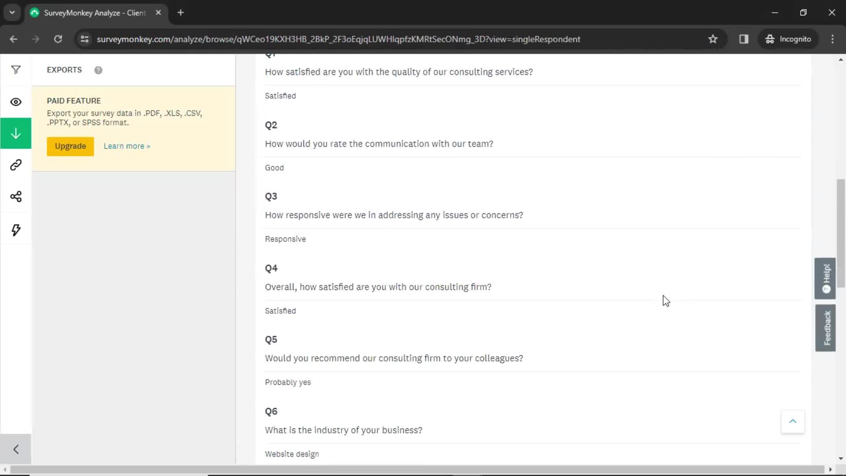Open the link sharing chain icon
Viewport: 846px width, 476px height.
tap(16, 165)
